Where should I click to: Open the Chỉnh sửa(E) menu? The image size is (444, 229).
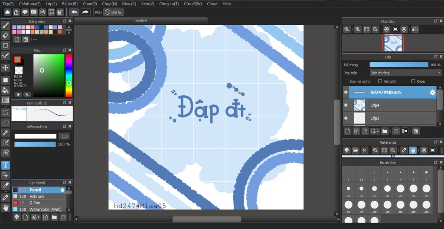[x=29, y=3]
